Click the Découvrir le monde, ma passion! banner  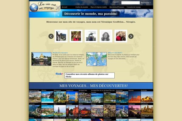pyautogui.click(x=91, y=14)
